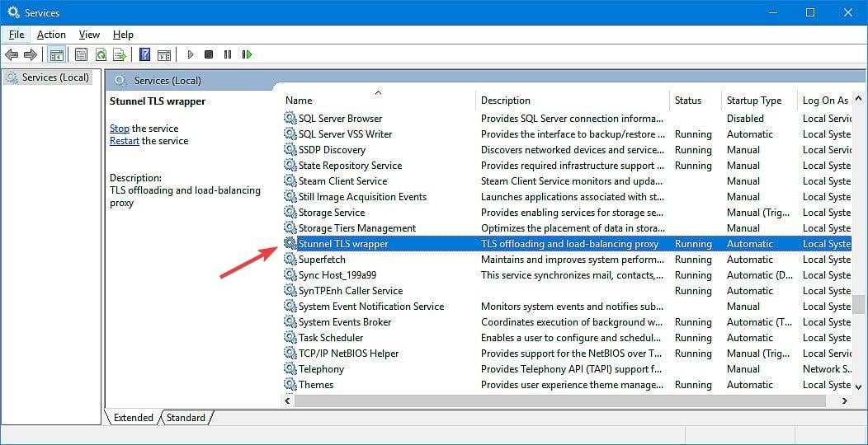
Task: Click Disabled startup type of SQL Server Browser
Action: click(x=745, y=119)
